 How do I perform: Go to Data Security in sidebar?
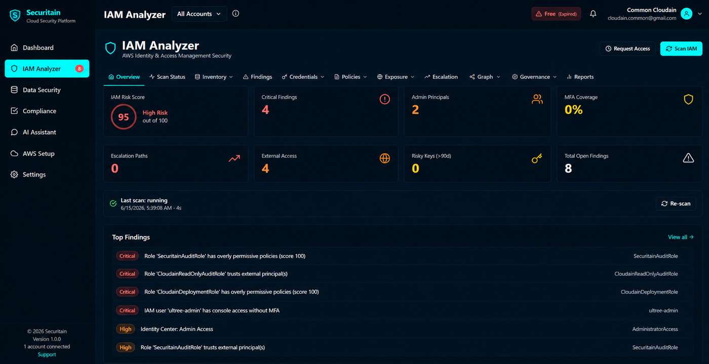pos(47,90)
